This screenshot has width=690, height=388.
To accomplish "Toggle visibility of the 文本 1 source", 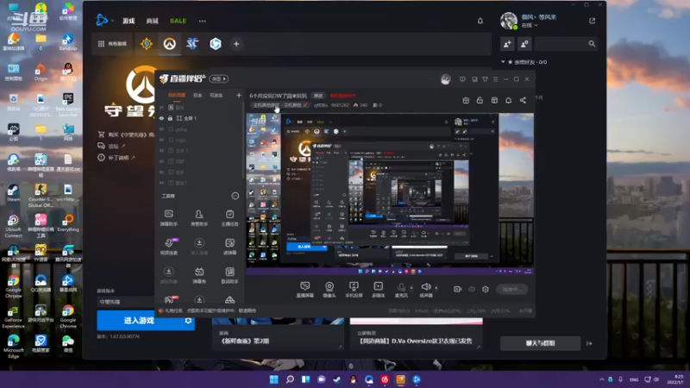I will (161, 150).
